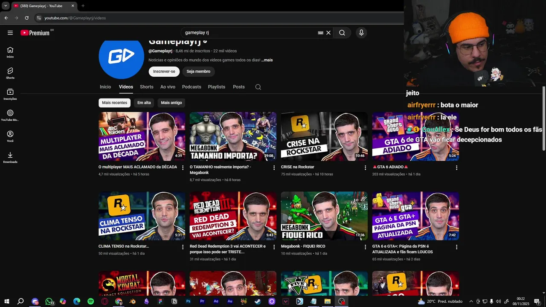Open the GTA 6 ADIADO thumbnail
Screen dimensions: 546x307
[415, 136]
